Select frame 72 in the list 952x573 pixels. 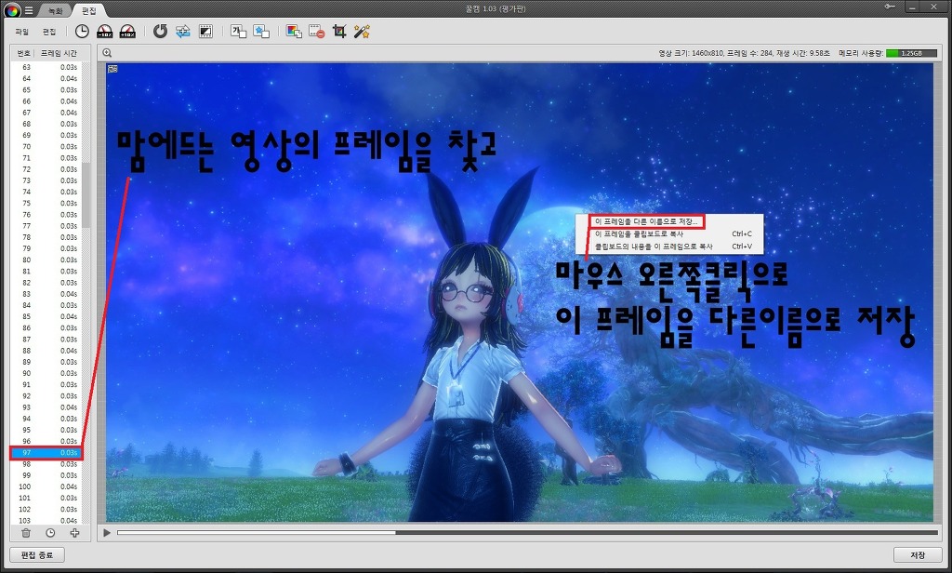point(46,169)
